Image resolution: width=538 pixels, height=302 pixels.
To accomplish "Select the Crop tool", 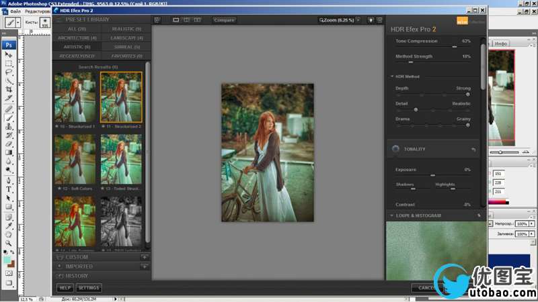I will pos(9,90).
